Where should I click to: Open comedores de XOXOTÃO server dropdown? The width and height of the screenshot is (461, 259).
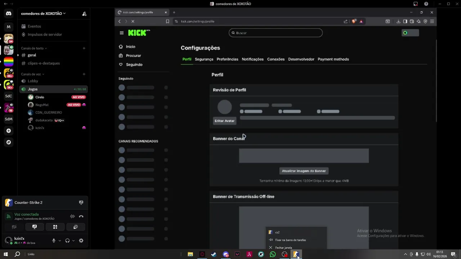pyautogui.click(x=43, y=13)
